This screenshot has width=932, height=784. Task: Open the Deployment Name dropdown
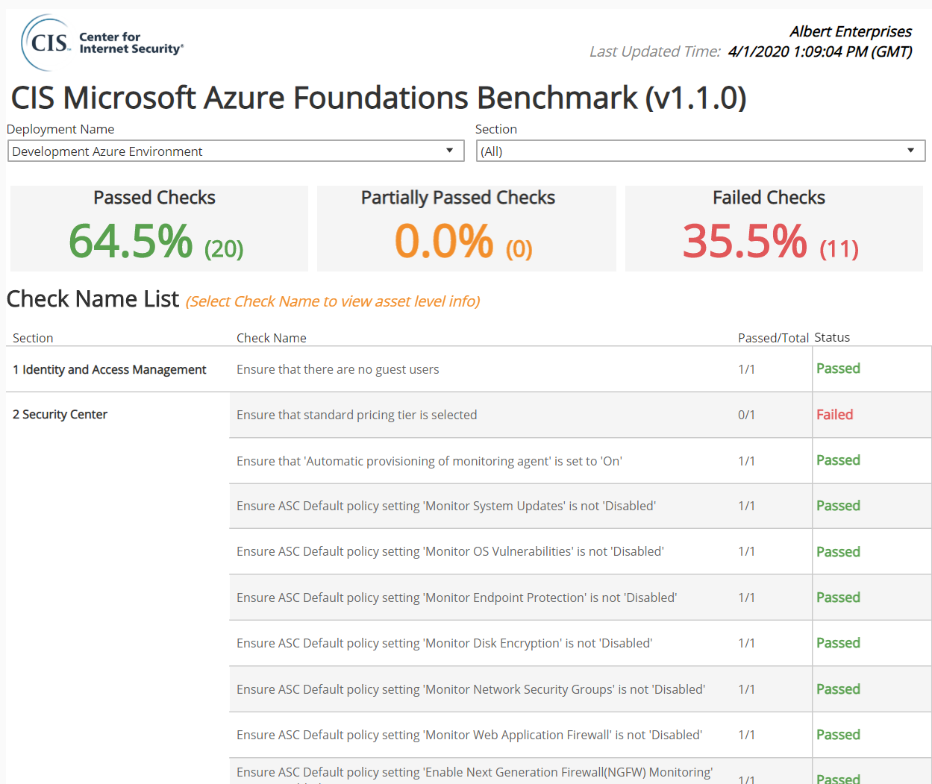[236, 151]
